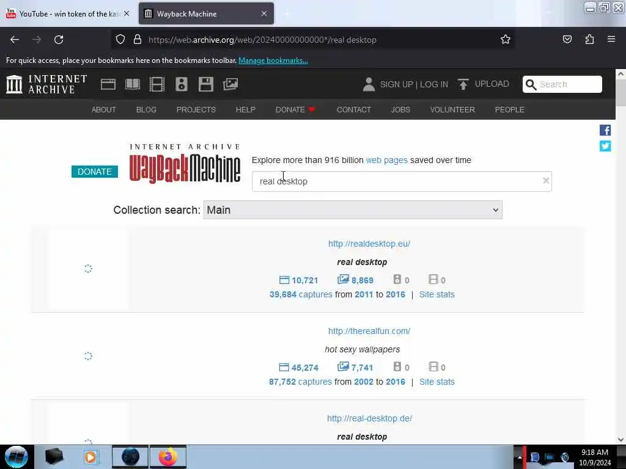The height and width of the screenshot is (469, 626).
Task: Click LOG IN link
Action: click(434, 84)
